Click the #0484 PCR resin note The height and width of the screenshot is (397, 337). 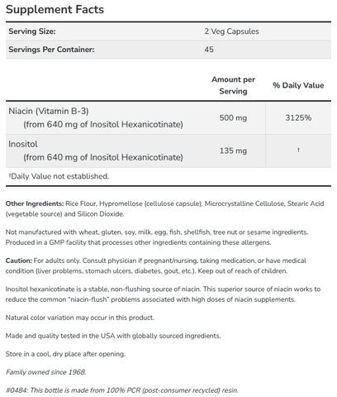[122, 390]
